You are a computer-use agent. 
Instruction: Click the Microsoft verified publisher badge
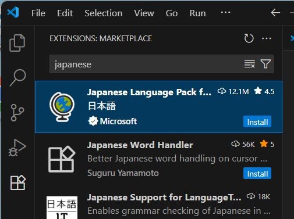click(93, 121)
